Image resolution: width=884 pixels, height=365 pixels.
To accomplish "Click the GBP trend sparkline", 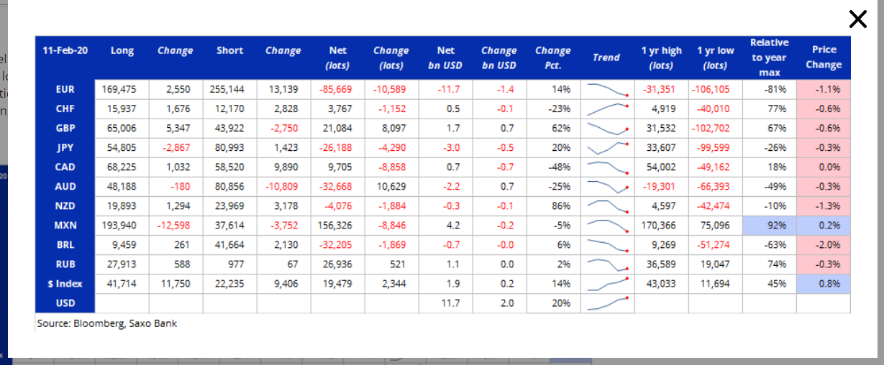I will click(608, 129).
